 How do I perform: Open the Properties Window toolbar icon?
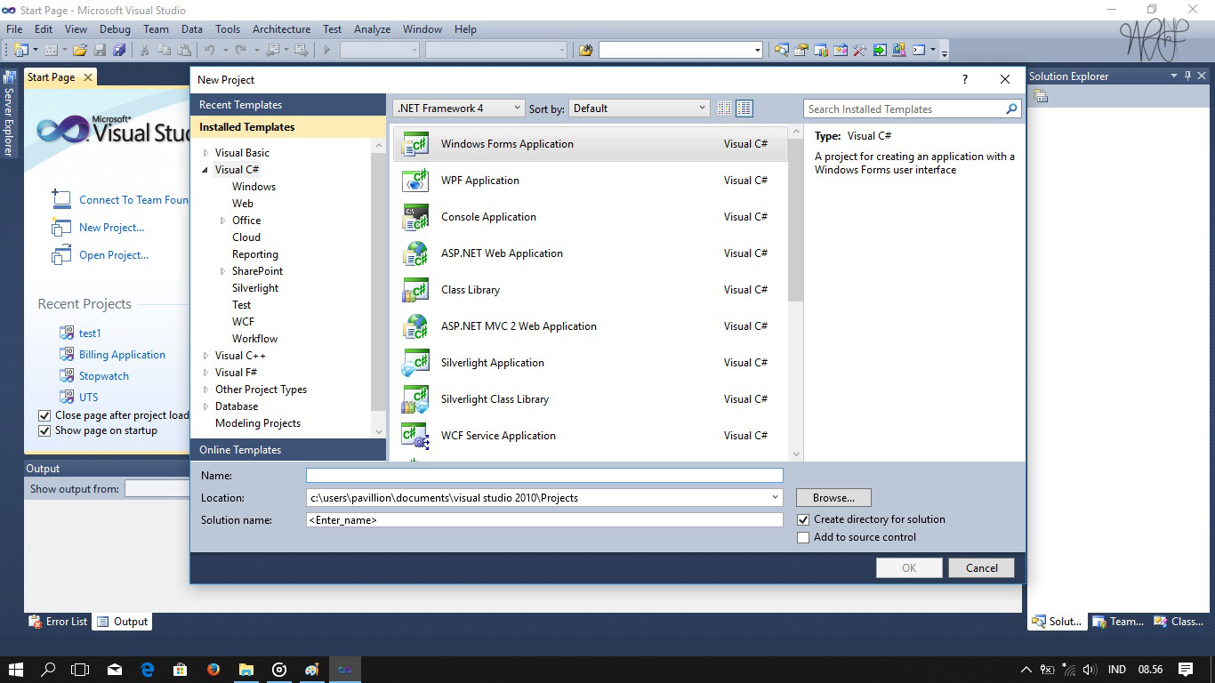[801, 50]
